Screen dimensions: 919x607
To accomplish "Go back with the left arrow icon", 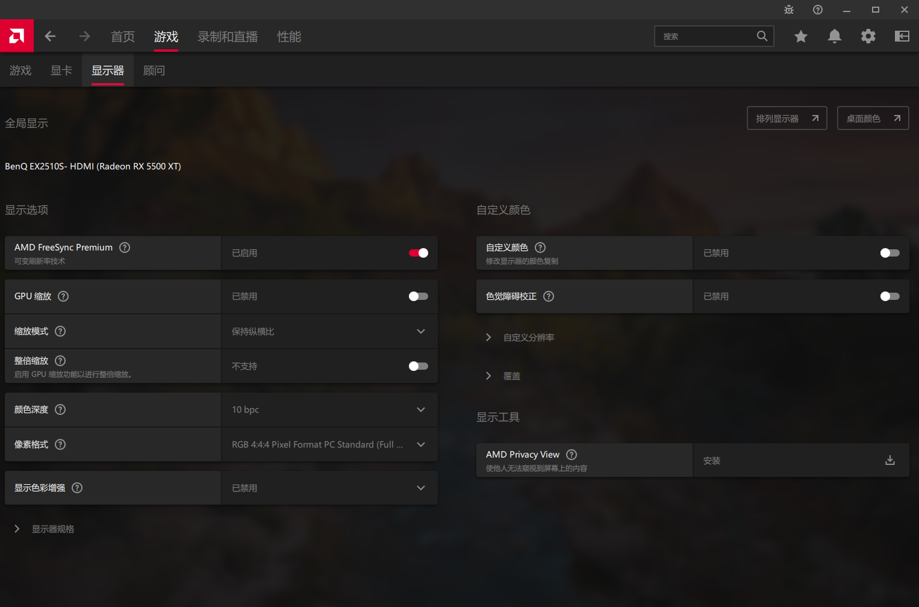I will click(x=51, y=36).
